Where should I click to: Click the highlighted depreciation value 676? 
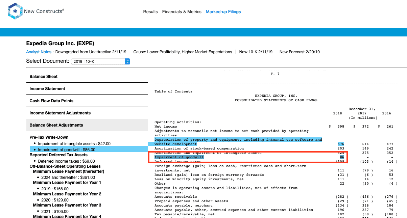341,144
